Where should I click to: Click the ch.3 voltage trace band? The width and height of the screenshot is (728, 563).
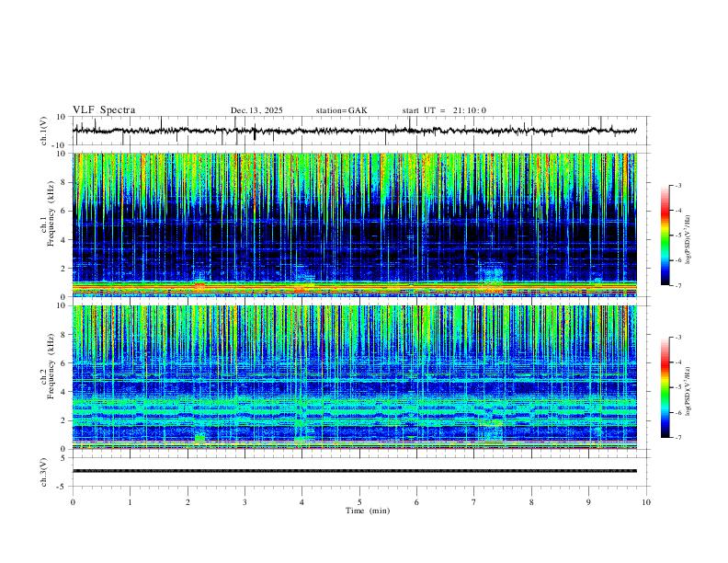355,471
